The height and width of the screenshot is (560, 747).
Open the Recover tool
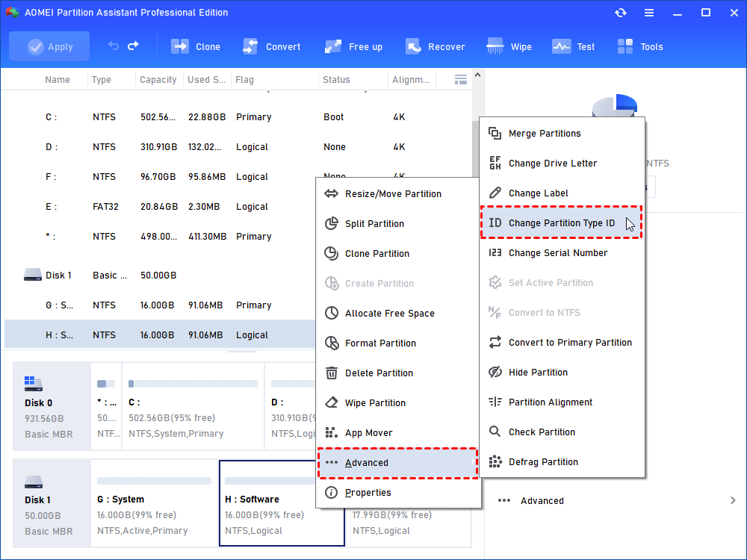[x=435, y=46]
